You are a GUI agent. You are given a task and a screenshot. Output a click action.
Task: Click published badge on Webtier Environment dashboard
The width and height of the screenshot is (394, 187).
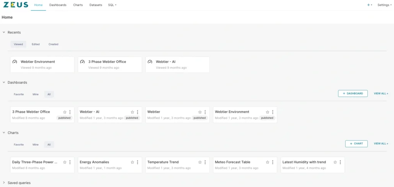[x=267, y=118]
